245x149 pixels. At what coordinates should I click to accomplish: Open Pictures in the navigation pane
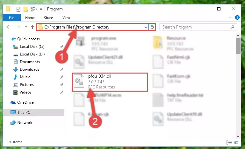(27, 85)
